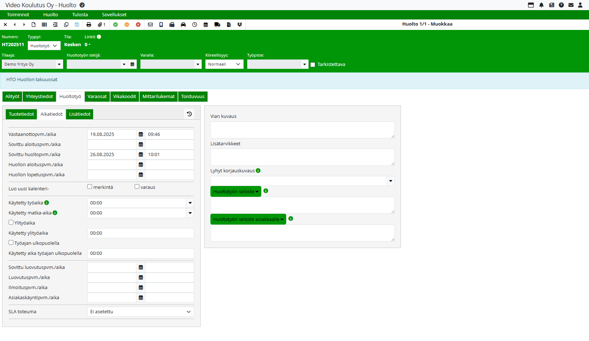Click the Huoltotyön seloste asiakkaalle button
Viewport: 589px width, 341px height.
click(248, 219)
